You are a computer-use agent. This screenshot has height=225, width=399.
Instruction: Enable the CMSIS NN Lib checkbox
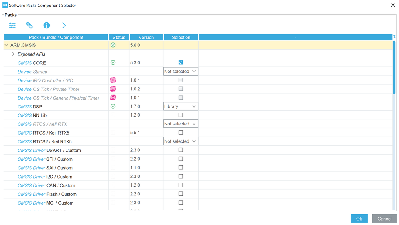(181, 115)
